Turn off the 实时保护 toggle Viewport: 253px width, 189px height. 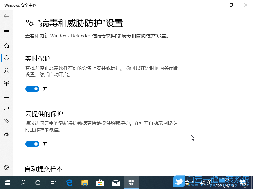point(32,89)
